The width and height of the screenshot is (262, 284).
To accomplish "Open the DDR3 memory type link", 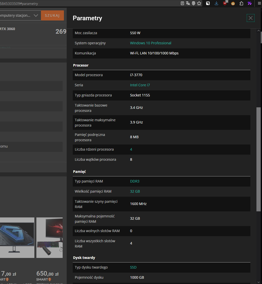I will [134, 181].
